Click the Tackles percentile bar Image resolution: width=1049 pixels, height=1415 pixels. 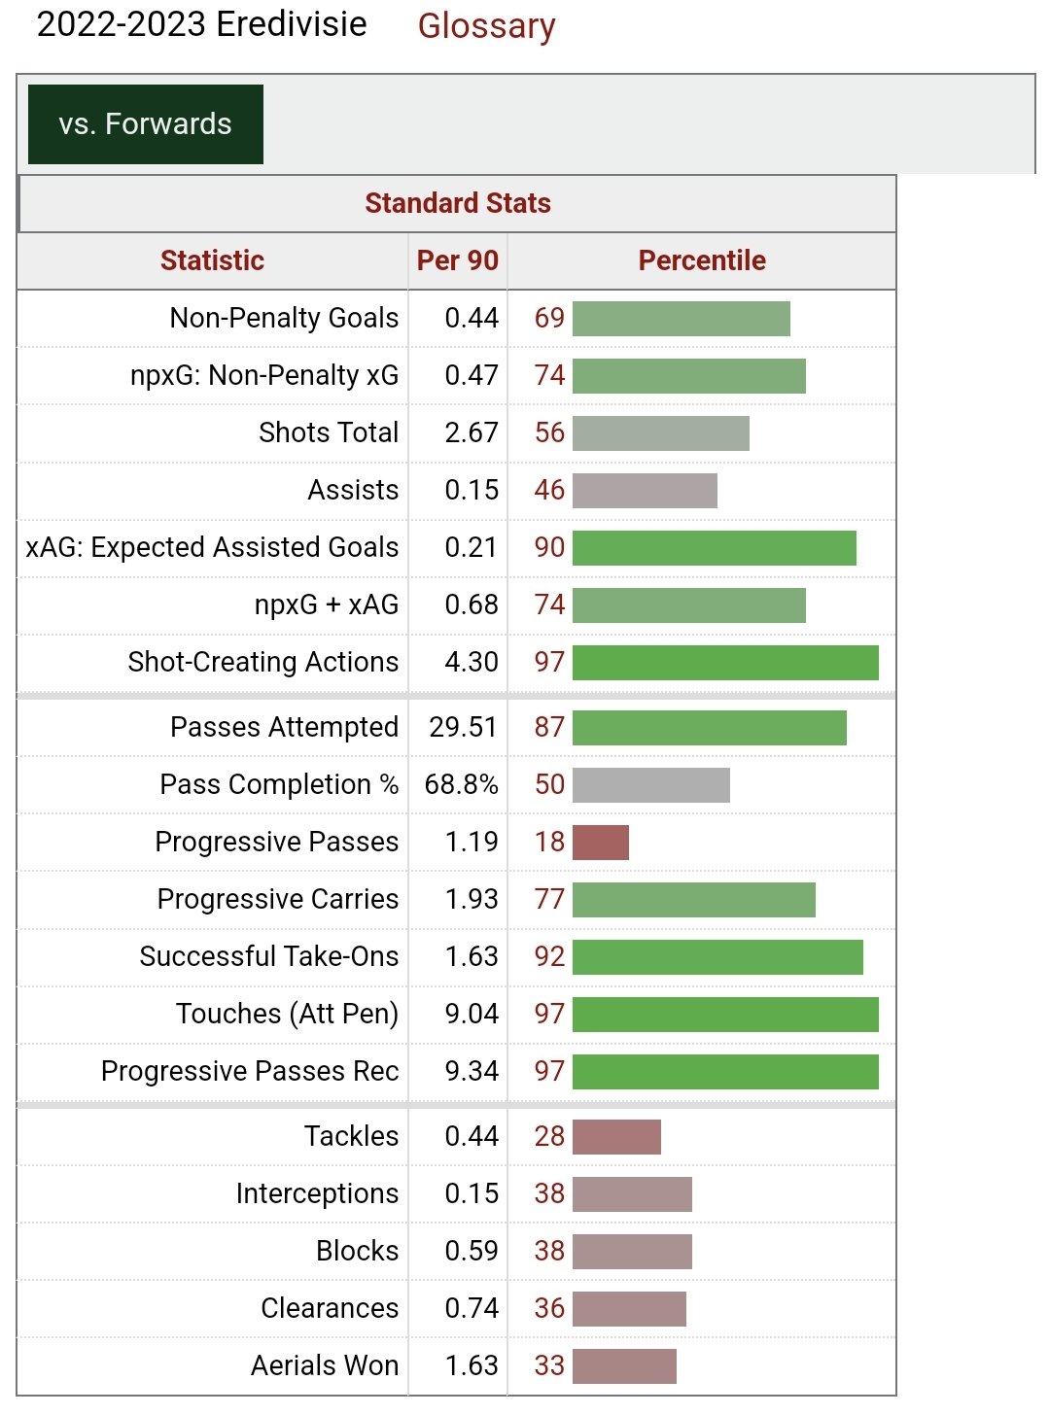pyautogui.click(x=616, y=1137)
